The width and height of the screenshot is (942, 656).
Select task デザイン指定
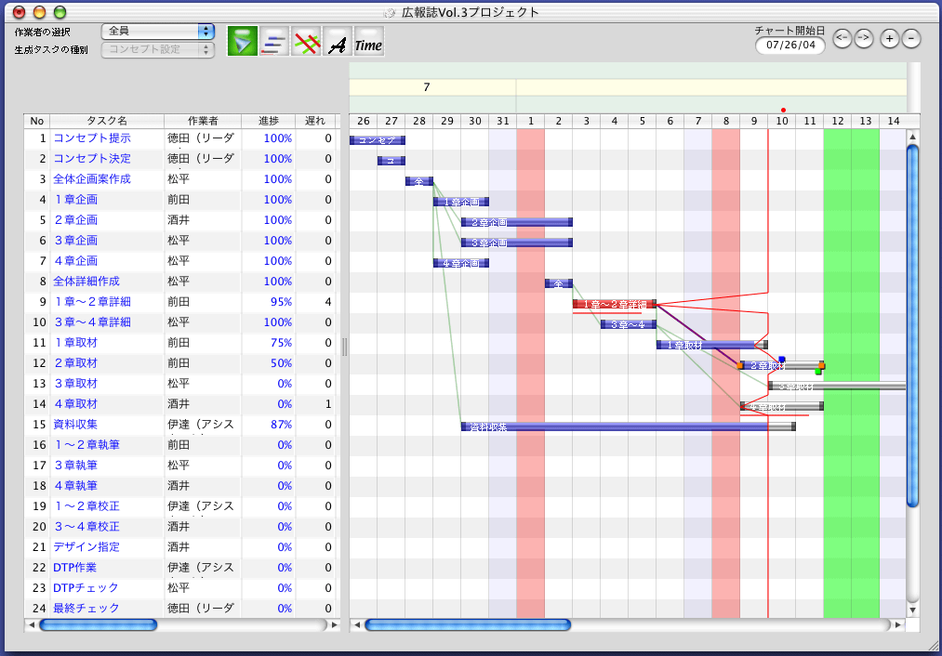pos(86,546)
